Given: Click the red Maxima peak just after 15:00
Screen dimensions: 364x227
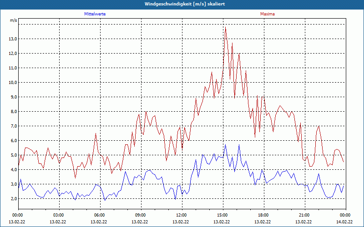Looking at the screenshot, I should [225, 27].
